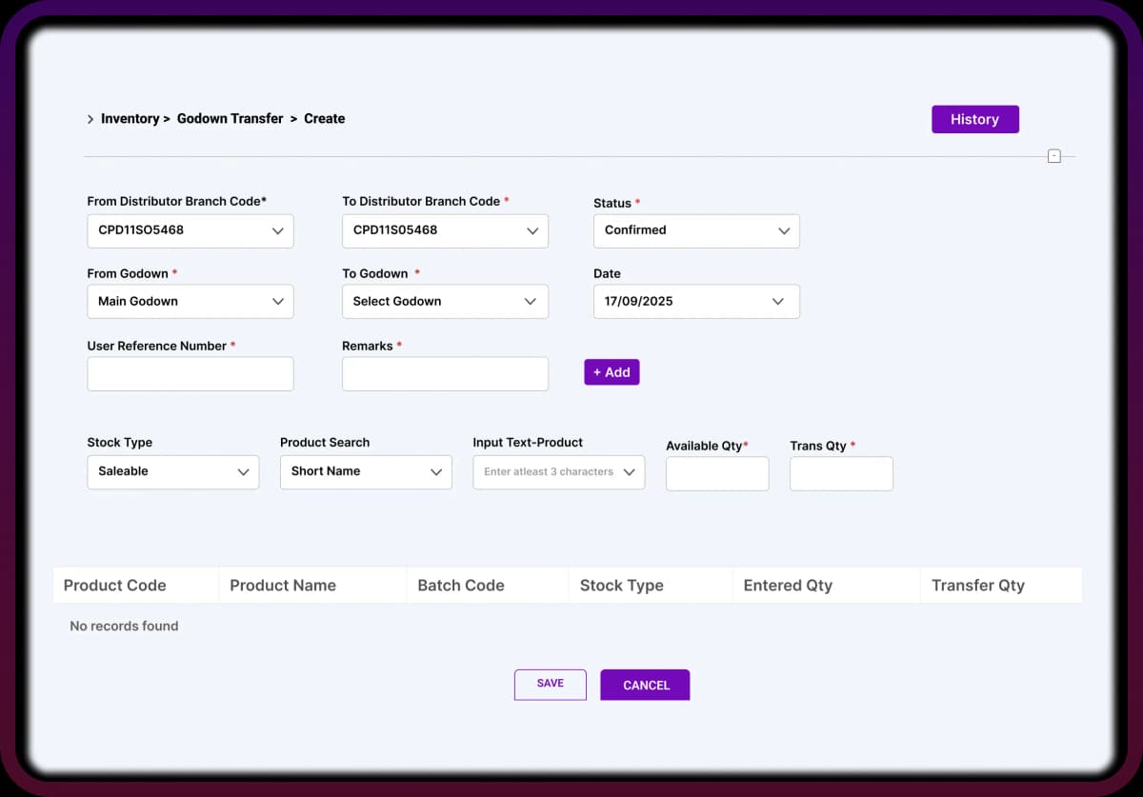Click the History button
Image resolution: width=1143 pixels, height=797 pixels.
pyautogui.click(x=974, y=119)
